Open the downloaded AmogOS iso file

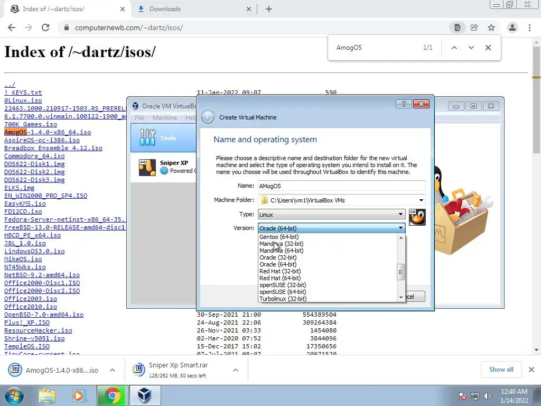tap(55, 370)
